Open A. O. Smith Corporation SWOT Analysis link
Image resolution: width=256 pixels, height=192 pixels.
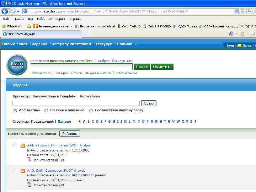(x=56, y=170)
